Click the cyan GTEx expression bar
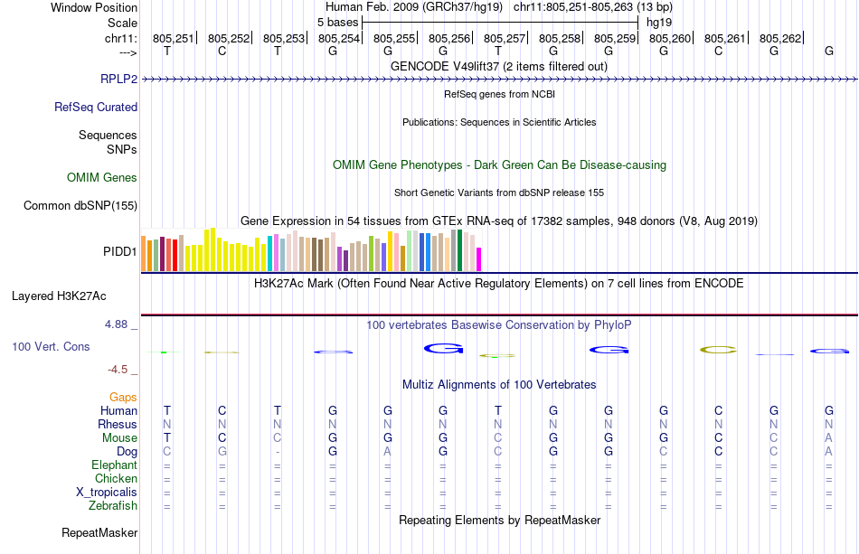 (x=269, y=253)
